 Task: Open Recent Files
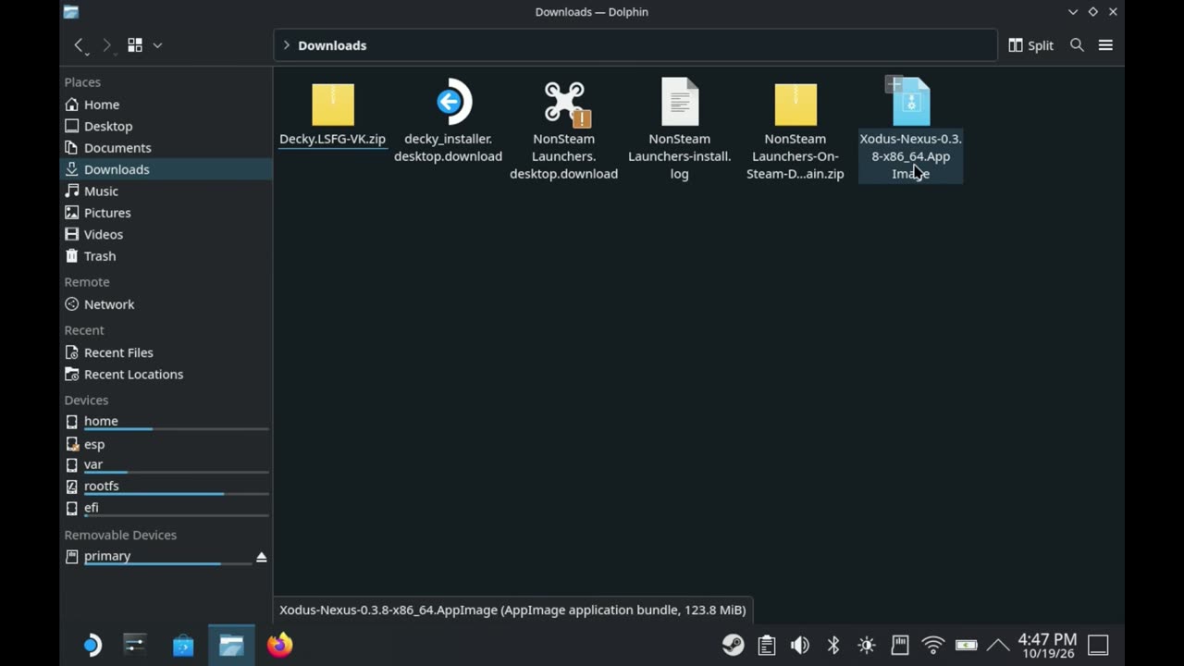tap(166, 352)
